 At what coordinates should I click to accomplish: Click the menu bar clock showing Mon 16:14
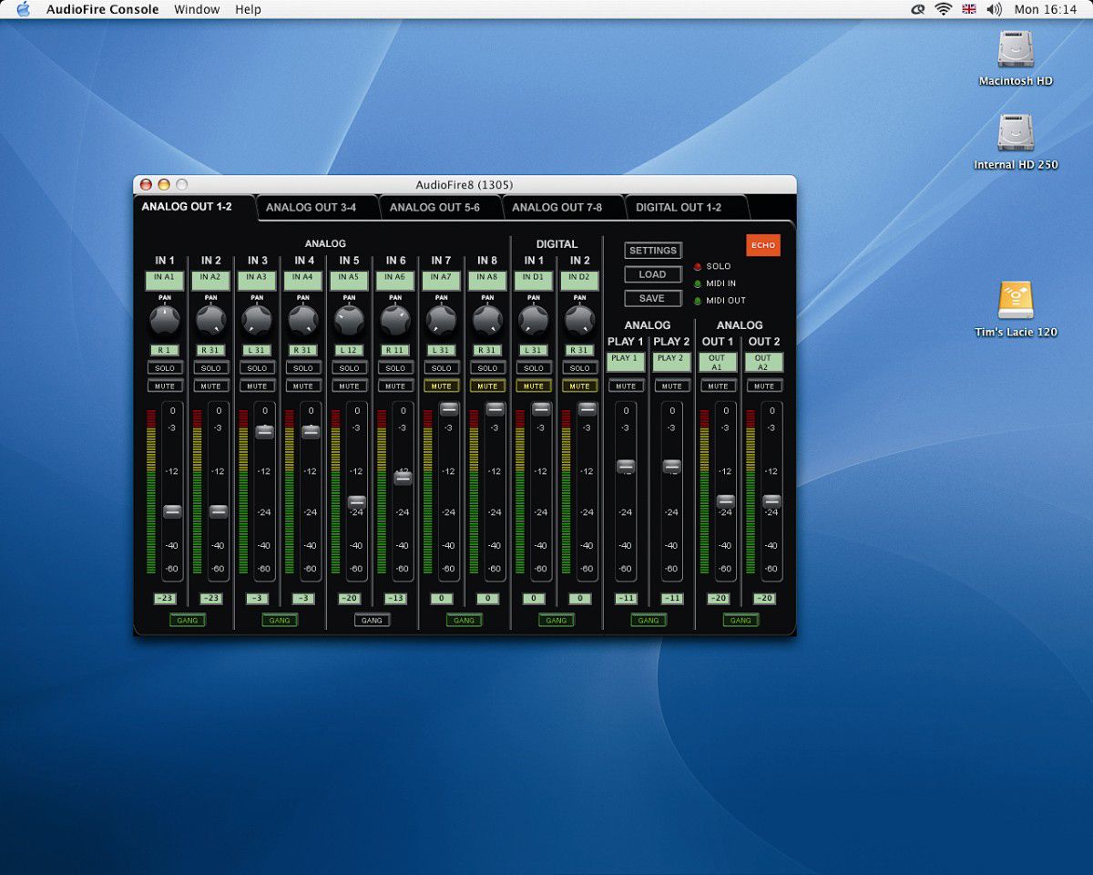point(1045,9)
